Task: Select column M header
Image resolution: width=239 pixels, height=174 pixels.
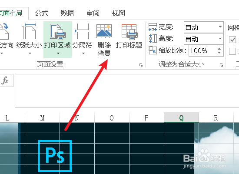Action: point(43,118)
